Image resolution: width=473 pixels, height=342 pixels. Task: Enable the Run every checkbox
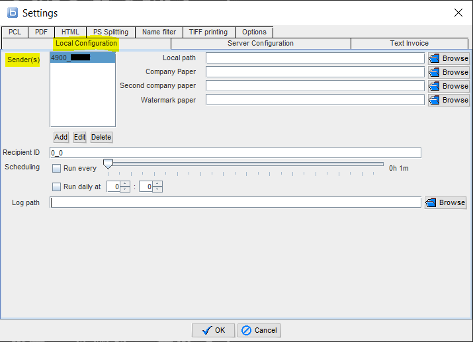(56, 169)
